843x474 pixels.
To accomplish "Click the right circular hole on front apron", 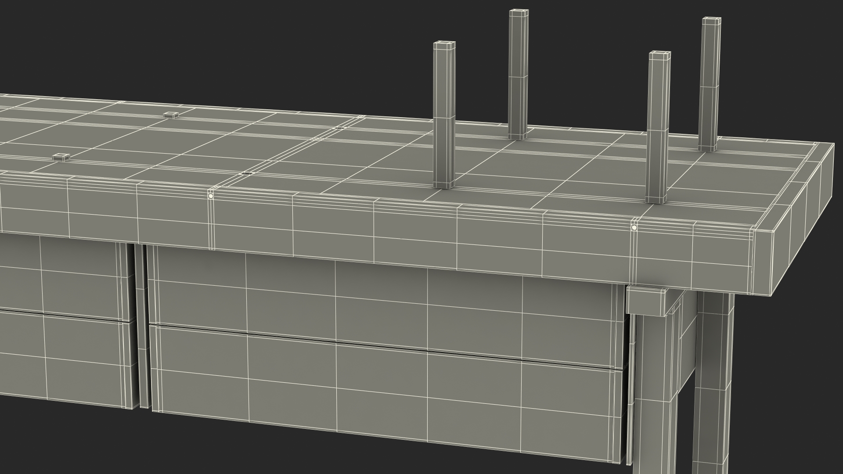I will tap(634, 228).
